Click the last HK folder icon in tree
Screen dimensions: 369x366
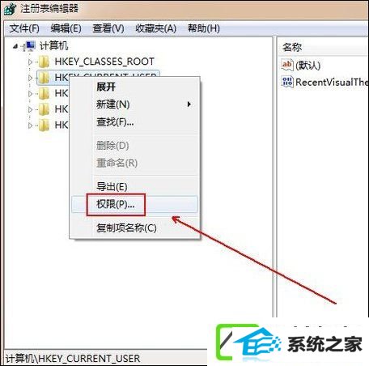coord(44,126)
